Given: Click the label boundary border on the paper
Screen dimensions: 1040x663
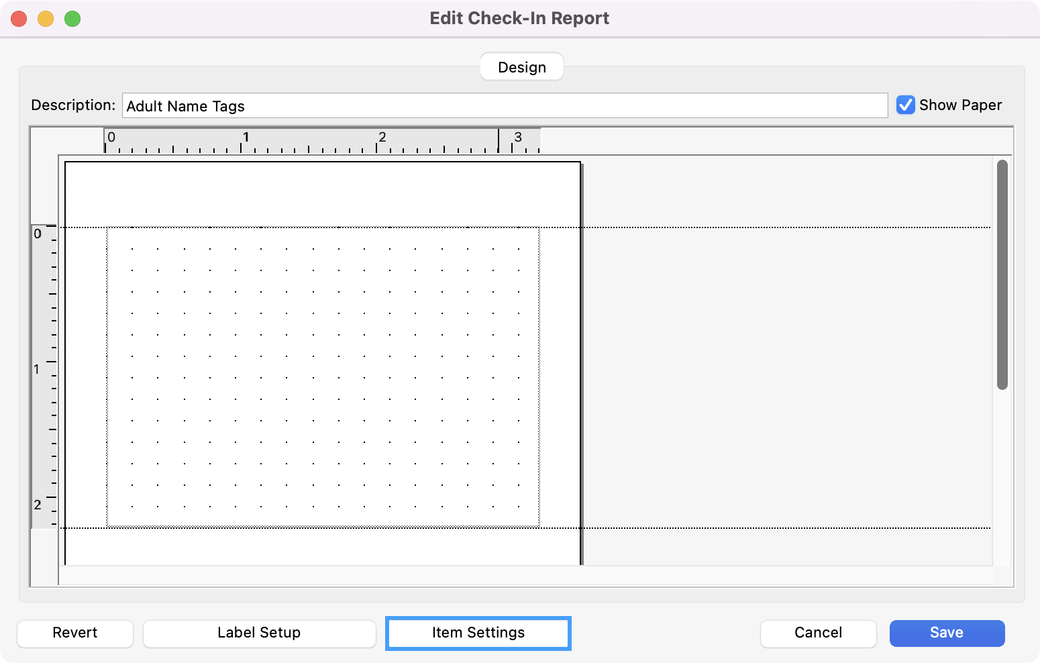Looking at the screenshot, I should click(x=107, y=376).
